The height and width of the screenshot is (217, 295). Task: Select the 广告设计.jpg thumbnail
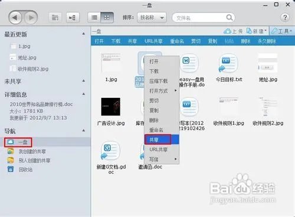pos(111,107)
